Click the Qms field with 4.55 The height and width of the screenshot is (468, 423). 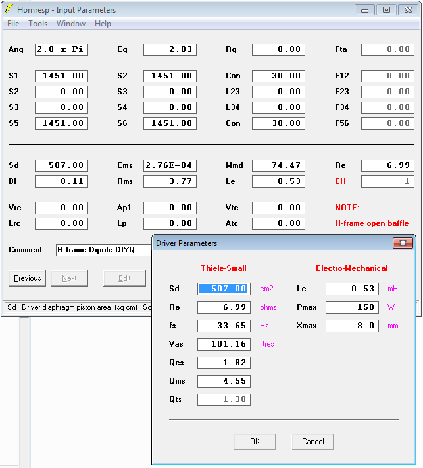point(224,381)
